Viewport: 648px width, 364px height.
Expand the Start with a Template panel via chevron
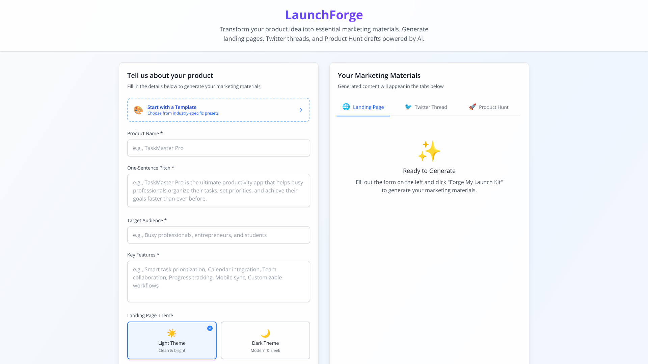pyautogui.click(x=300, y=110)
